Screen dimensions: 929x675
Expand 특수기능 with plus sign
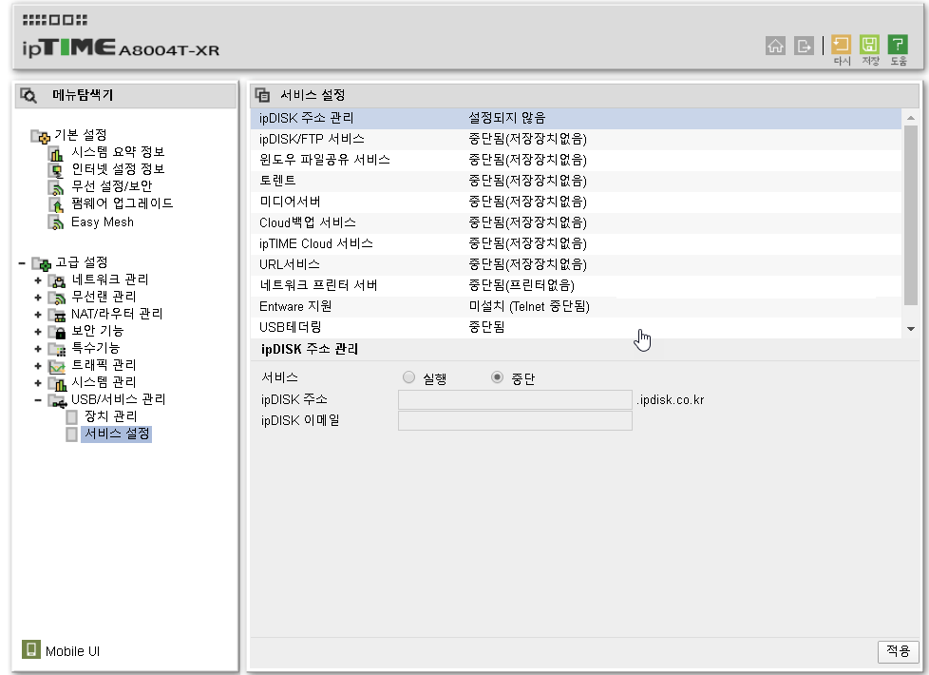[38, 349]
